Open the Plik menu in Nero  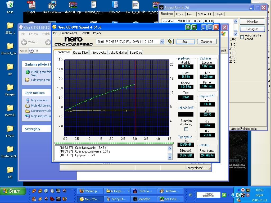tap(55, 33)
